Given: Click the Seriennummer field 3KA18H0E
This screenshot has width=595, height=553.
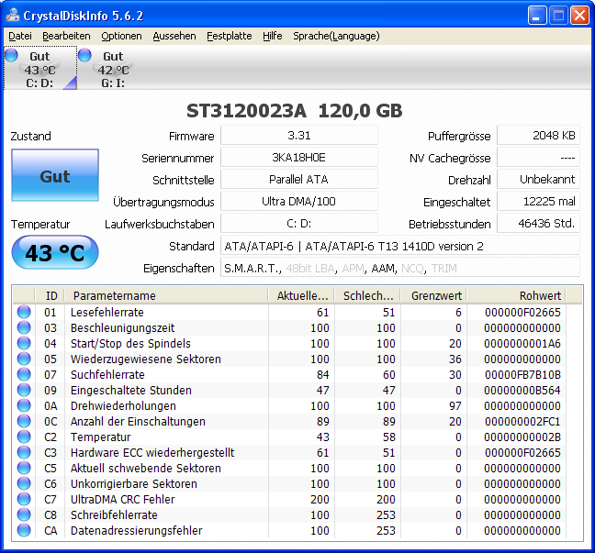Looking at the screenshot, I should pyautogui.click(x=299, y=158).
